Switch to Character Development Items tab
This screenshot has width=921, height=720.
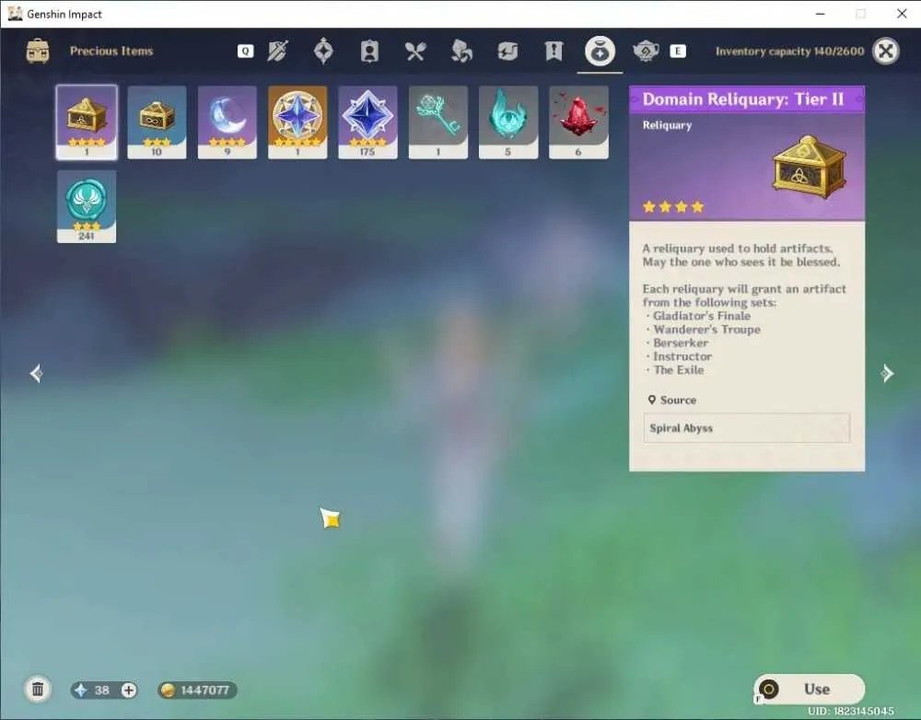point(369,52)
